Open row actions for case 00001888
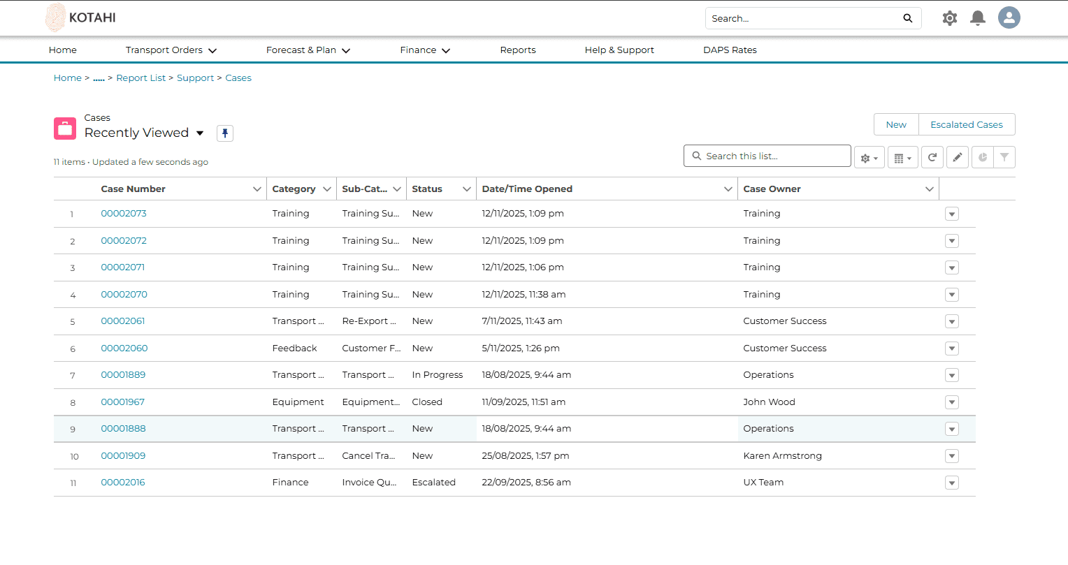 pos(952,430)
